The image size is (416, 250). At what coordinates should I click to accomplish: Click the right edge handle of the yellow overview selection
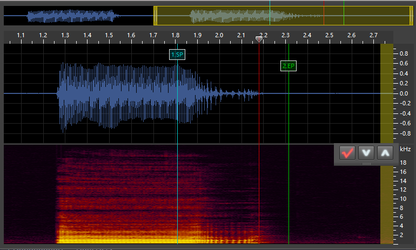pyautogui.click(x=411, y=16)
